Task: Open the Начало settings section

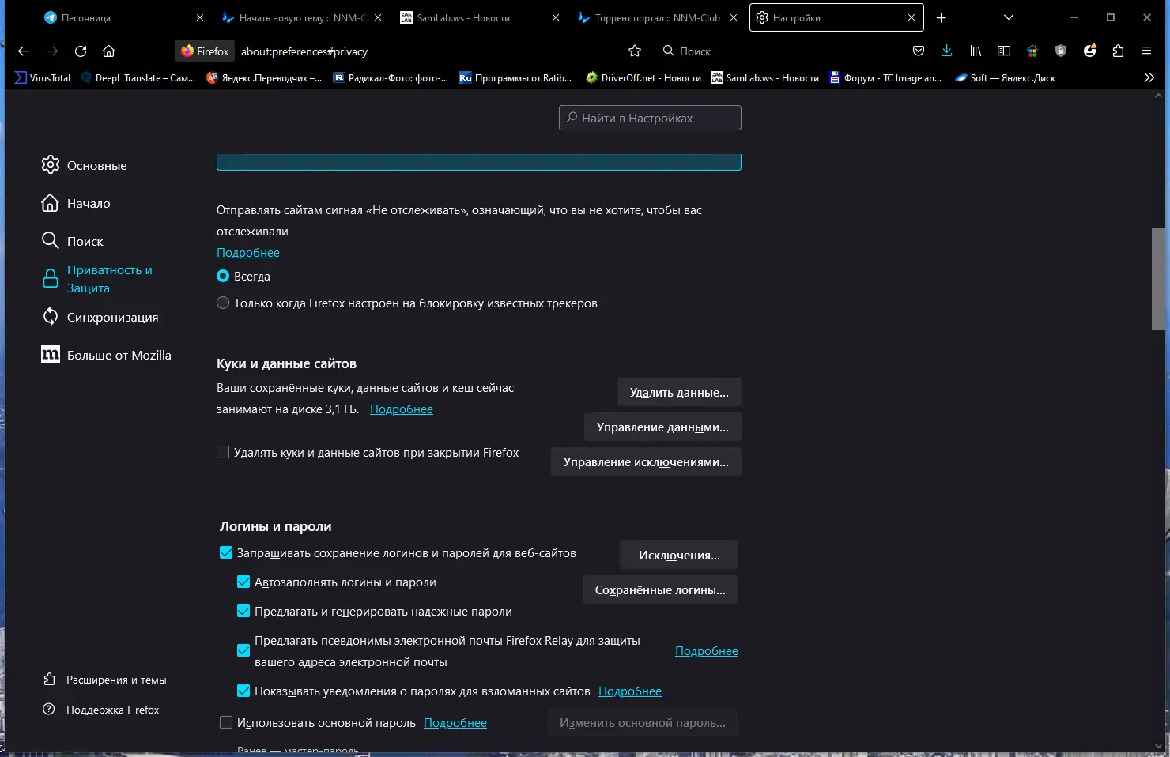Action: (x=76, y=203)
